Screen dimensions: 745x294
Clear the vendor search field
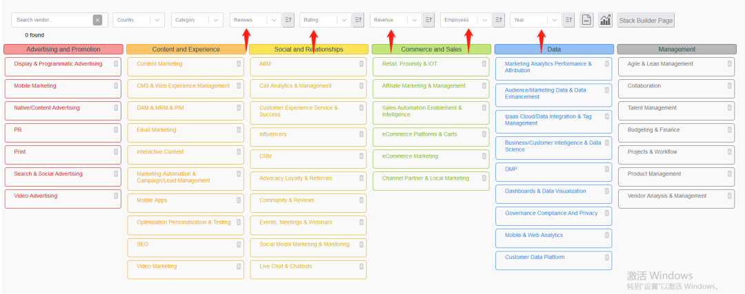click(x=97, y=20)
